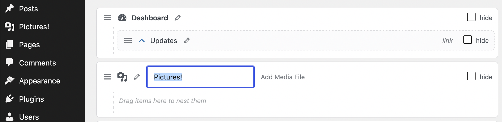This screenshot has height=122, width=502.
Task: Click the pencil icon beside Pictures! field
Action: [x=137, y=77]
